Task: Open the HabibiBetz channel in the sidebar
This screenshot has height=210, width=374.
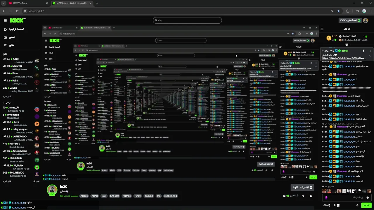Action: tap(20, 160)
